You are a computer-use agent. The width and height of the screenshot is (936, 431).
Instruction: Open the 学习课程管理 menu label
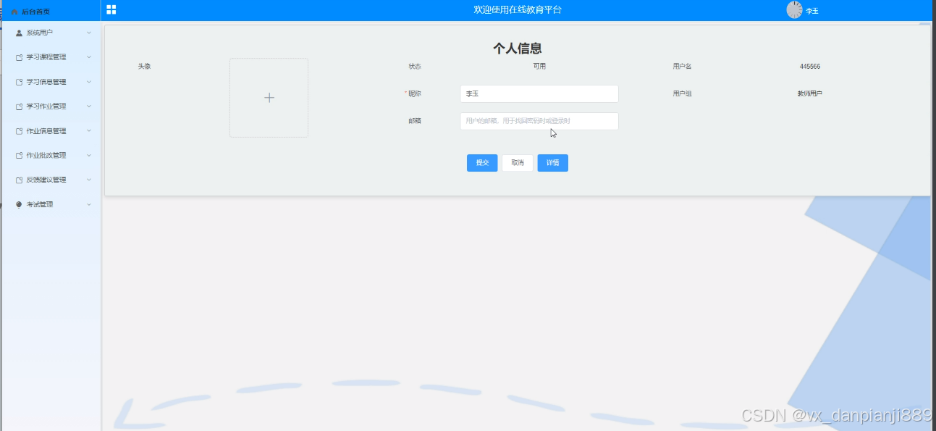(x=46, y=57)
